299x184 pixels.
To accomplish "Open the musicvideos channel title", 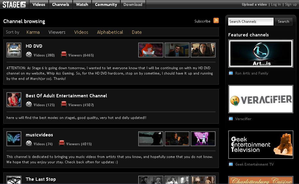I will pos(39,135).
